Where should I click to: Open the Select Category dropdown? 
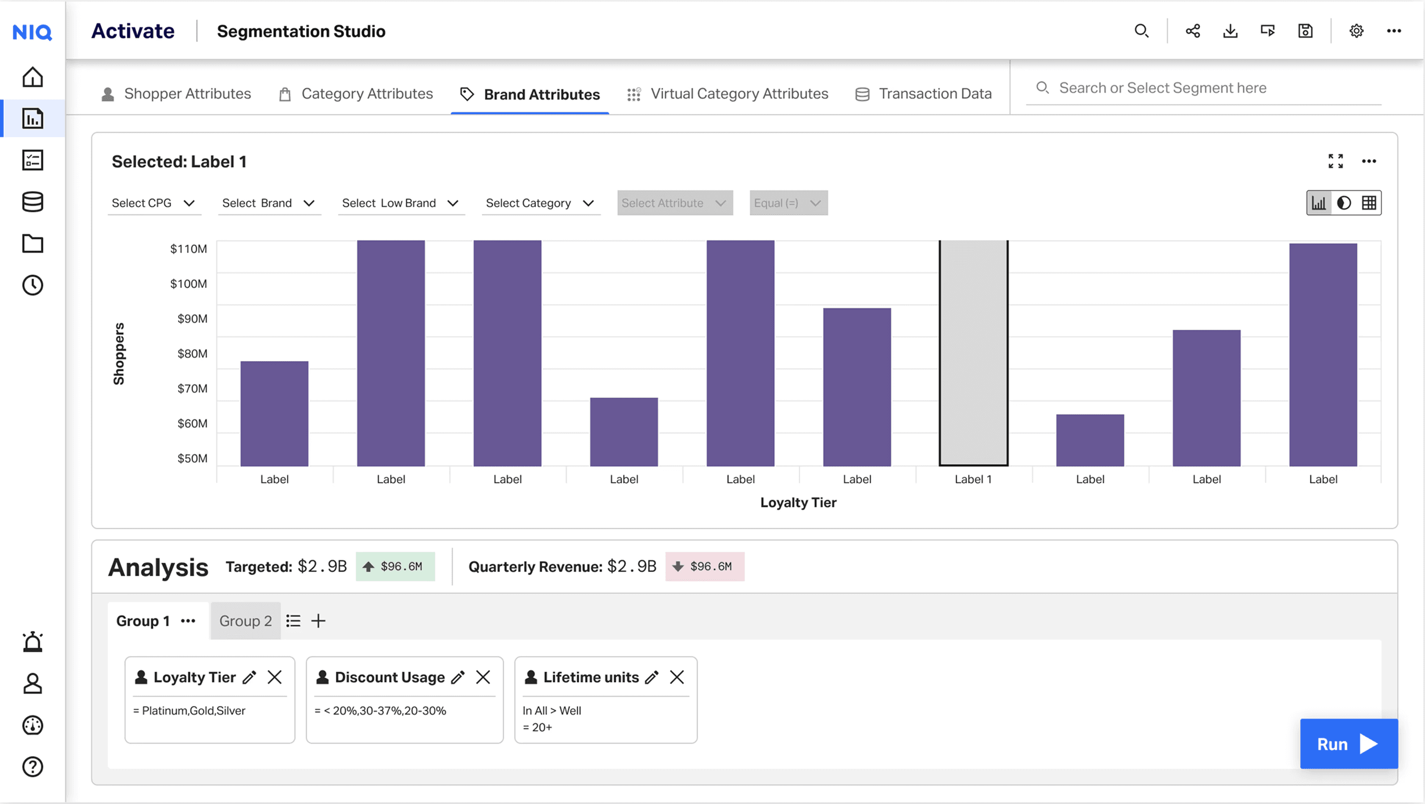click(539, 203)
